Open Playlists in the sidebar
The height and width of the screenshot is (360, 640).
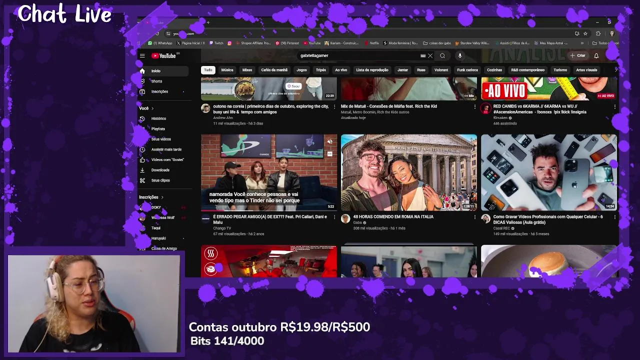(158, 129)
